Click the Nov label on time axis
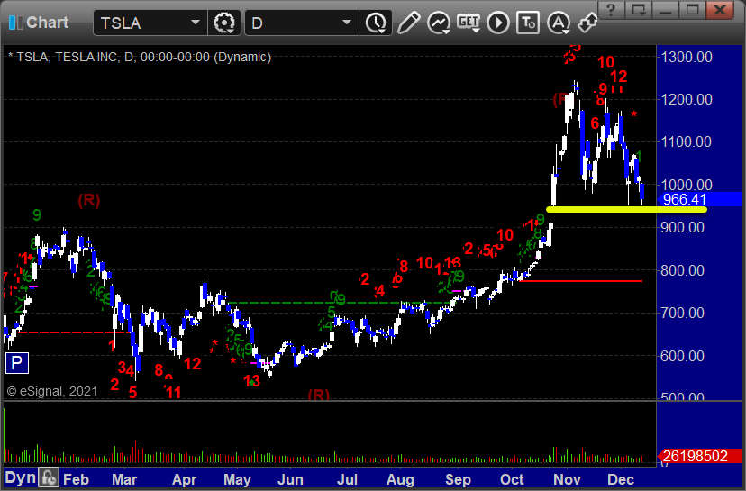The image size is (746, 491). 567,479
